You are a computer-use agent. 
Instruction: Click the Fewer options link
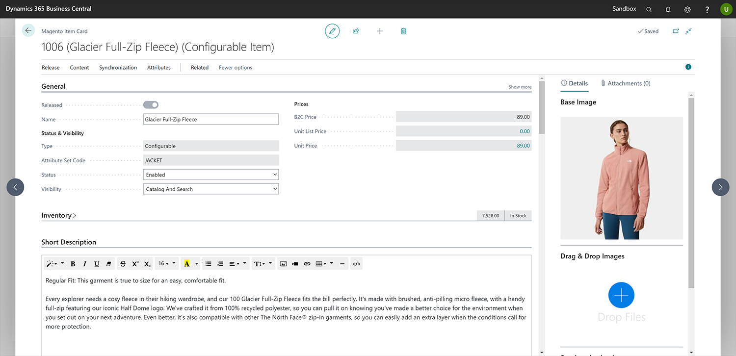pos(236,68)
